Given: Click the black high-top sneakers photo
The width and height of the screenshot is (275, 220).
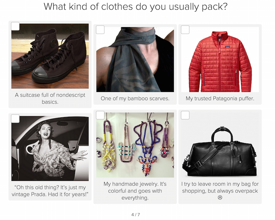Looking at the screenshot, I should pos(50,56).
